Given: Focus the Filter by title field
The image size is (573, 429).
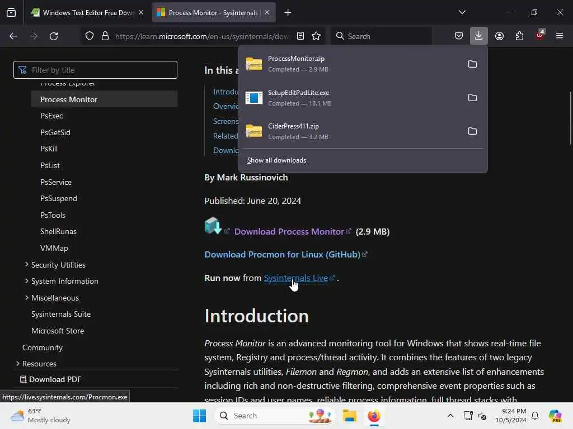Looking at the screenshot, I should (x=95, y=70).
